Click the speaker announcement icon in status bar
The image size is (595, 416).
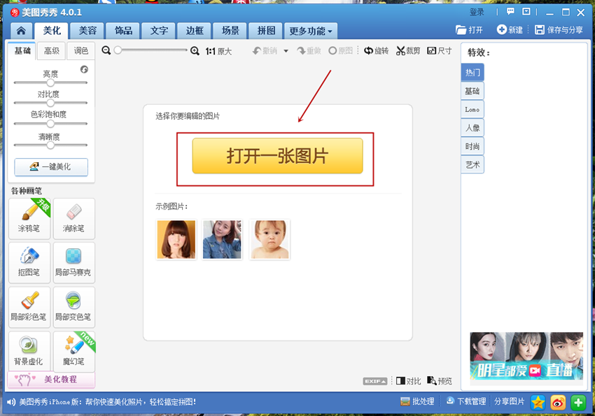pos(11,402)
